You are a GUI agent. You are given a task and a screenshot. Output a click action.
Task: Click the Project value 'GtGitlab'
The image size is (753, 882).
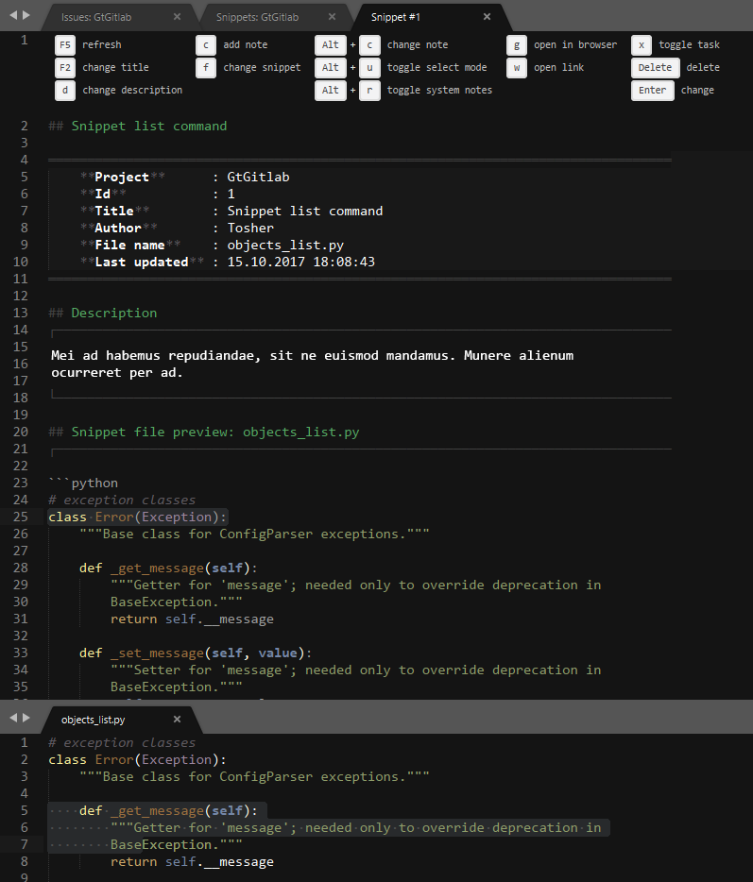[x=258, y=178]
